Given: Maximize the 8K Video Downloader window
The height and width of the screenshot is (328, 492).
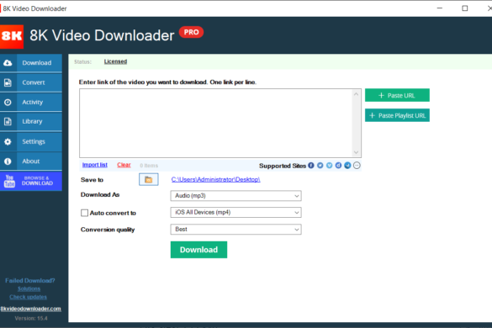Looking at the screenshot, I should (x=465, y=8).
